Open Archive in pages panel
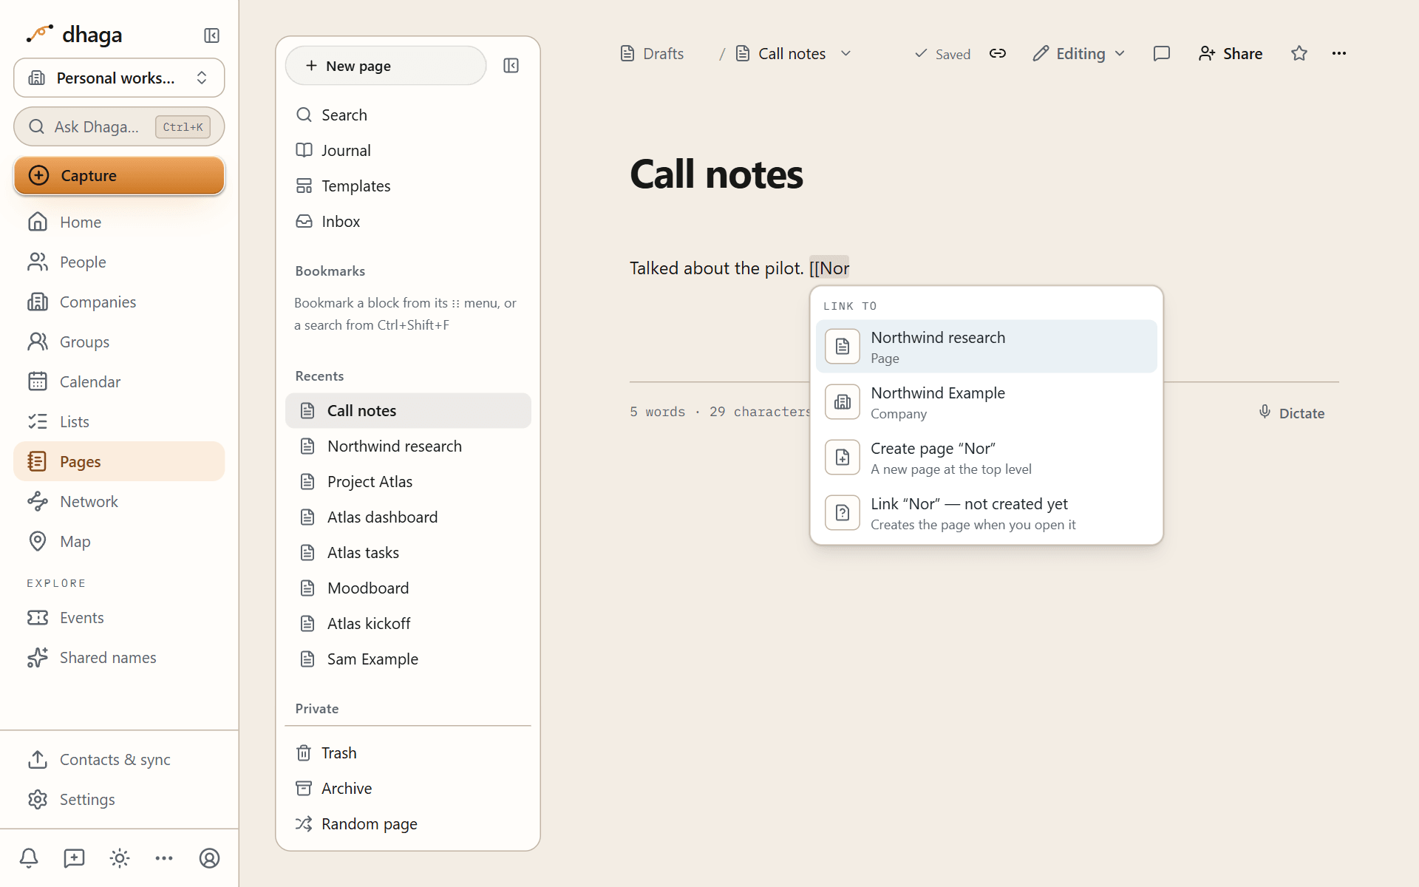This screenshot has width=1419, height=887. tap(408, 789)
